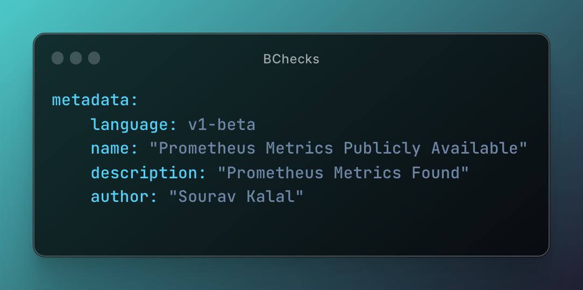Click the word Found in description
Viewport: 583px width, 290px height.
click(436, 173)
